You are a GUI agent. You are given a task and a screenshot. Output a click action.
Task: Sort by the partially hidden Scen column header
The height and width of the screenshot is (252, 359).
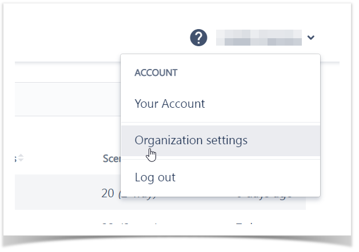click(111, 158)
